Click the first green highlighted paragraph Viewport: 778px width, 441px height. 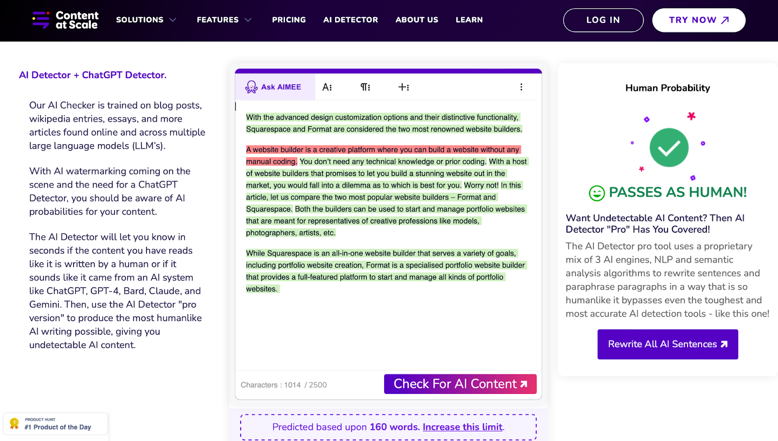(x=384, y=123)
